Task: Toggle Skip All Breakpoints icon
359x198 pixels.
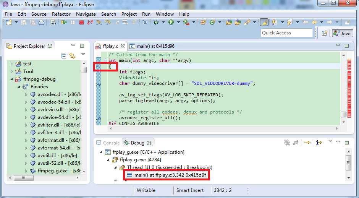Action: [145, 22]
